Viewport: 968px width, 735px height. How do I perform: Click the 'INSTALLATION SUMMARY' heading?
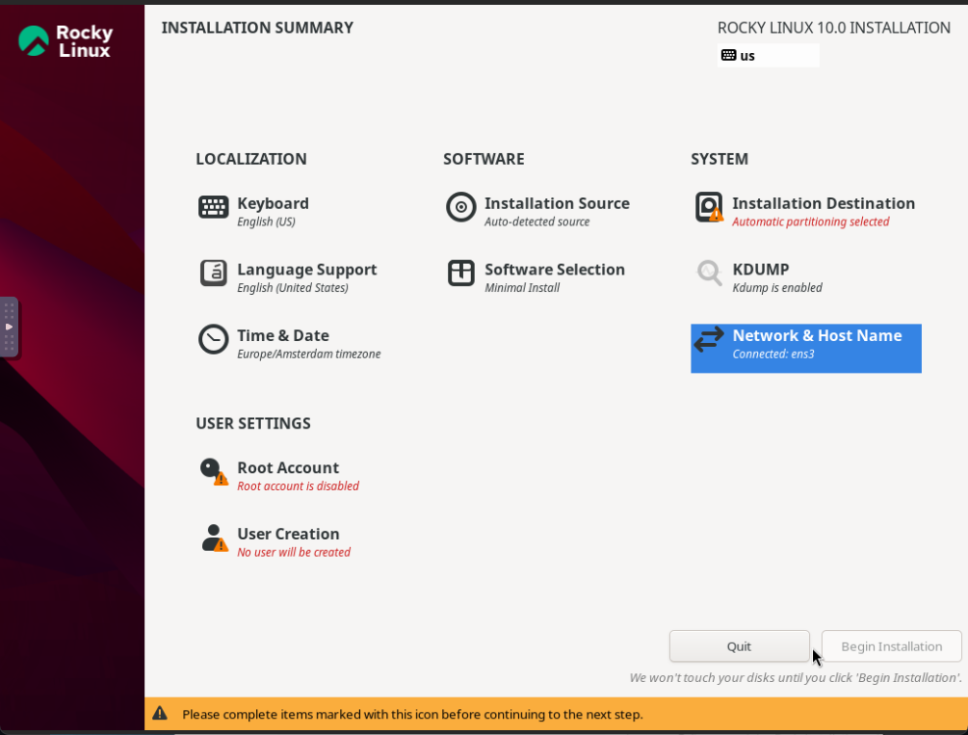(257, 28)
